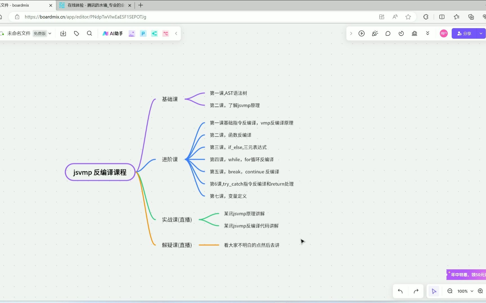The height and width of the screenshot is (303, 486).
Task: Zoom out with minus magnifier
Action: point(450,291)
